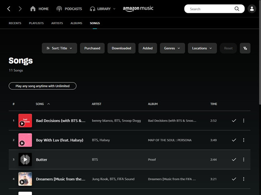Click the 11 Songs count text
The image size is (261, 195).
pyautogui.click(x=16, y=70)
